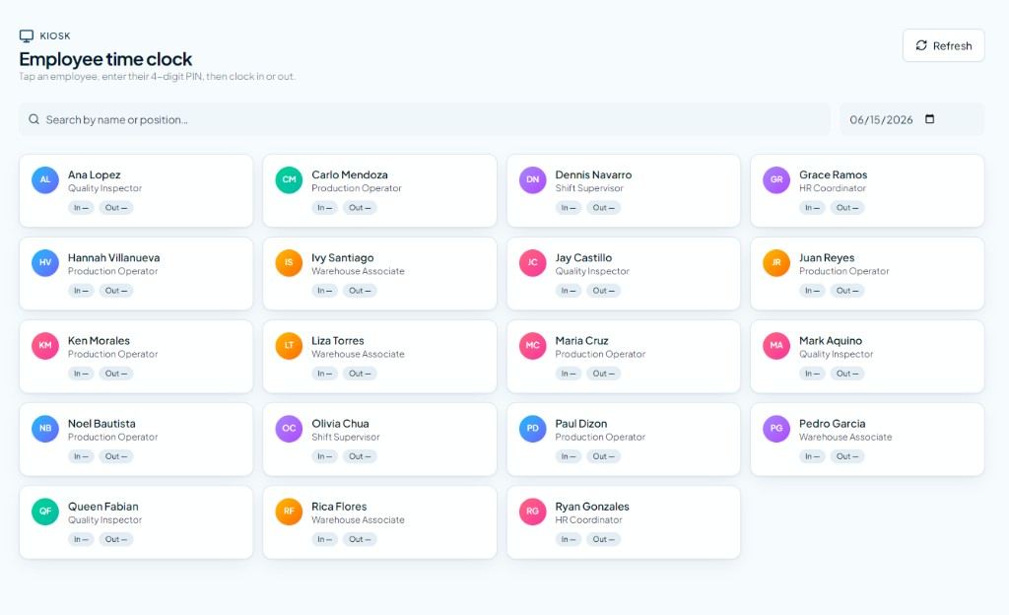Click Grace Ramos's In badge
Screen dimensions: 1009x615
click(812, 208)
